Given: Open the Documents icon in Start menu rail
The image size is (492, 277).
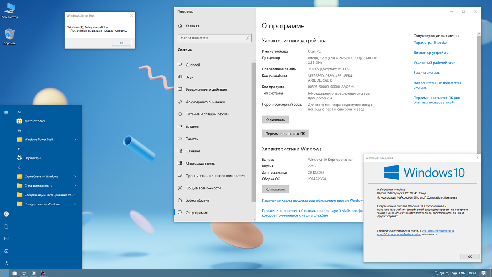Looking at the screenshot, I should pyautogui.click(x=6, y=226).
